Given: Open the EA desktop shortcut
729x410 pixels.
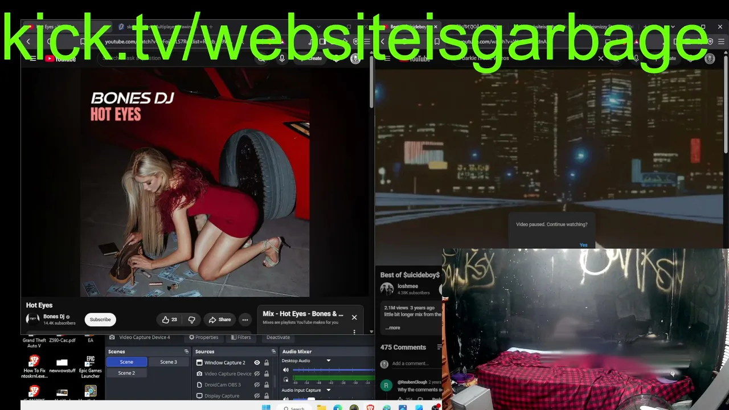Looking at the screenshot, I should click(x=90, y=341).
